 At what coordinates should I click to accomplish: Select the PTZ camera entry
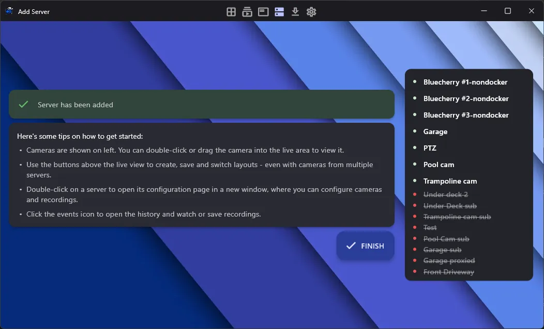pyautogui.click(x=430, y=148)
